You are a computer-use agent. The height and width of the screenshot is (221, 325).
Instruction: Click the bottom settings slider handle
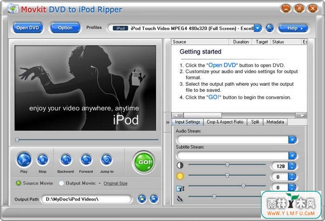[214, 196]
